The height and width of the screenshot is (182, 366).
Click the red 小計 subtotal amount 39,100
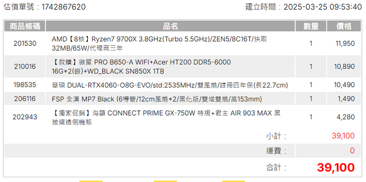point(343,136)
